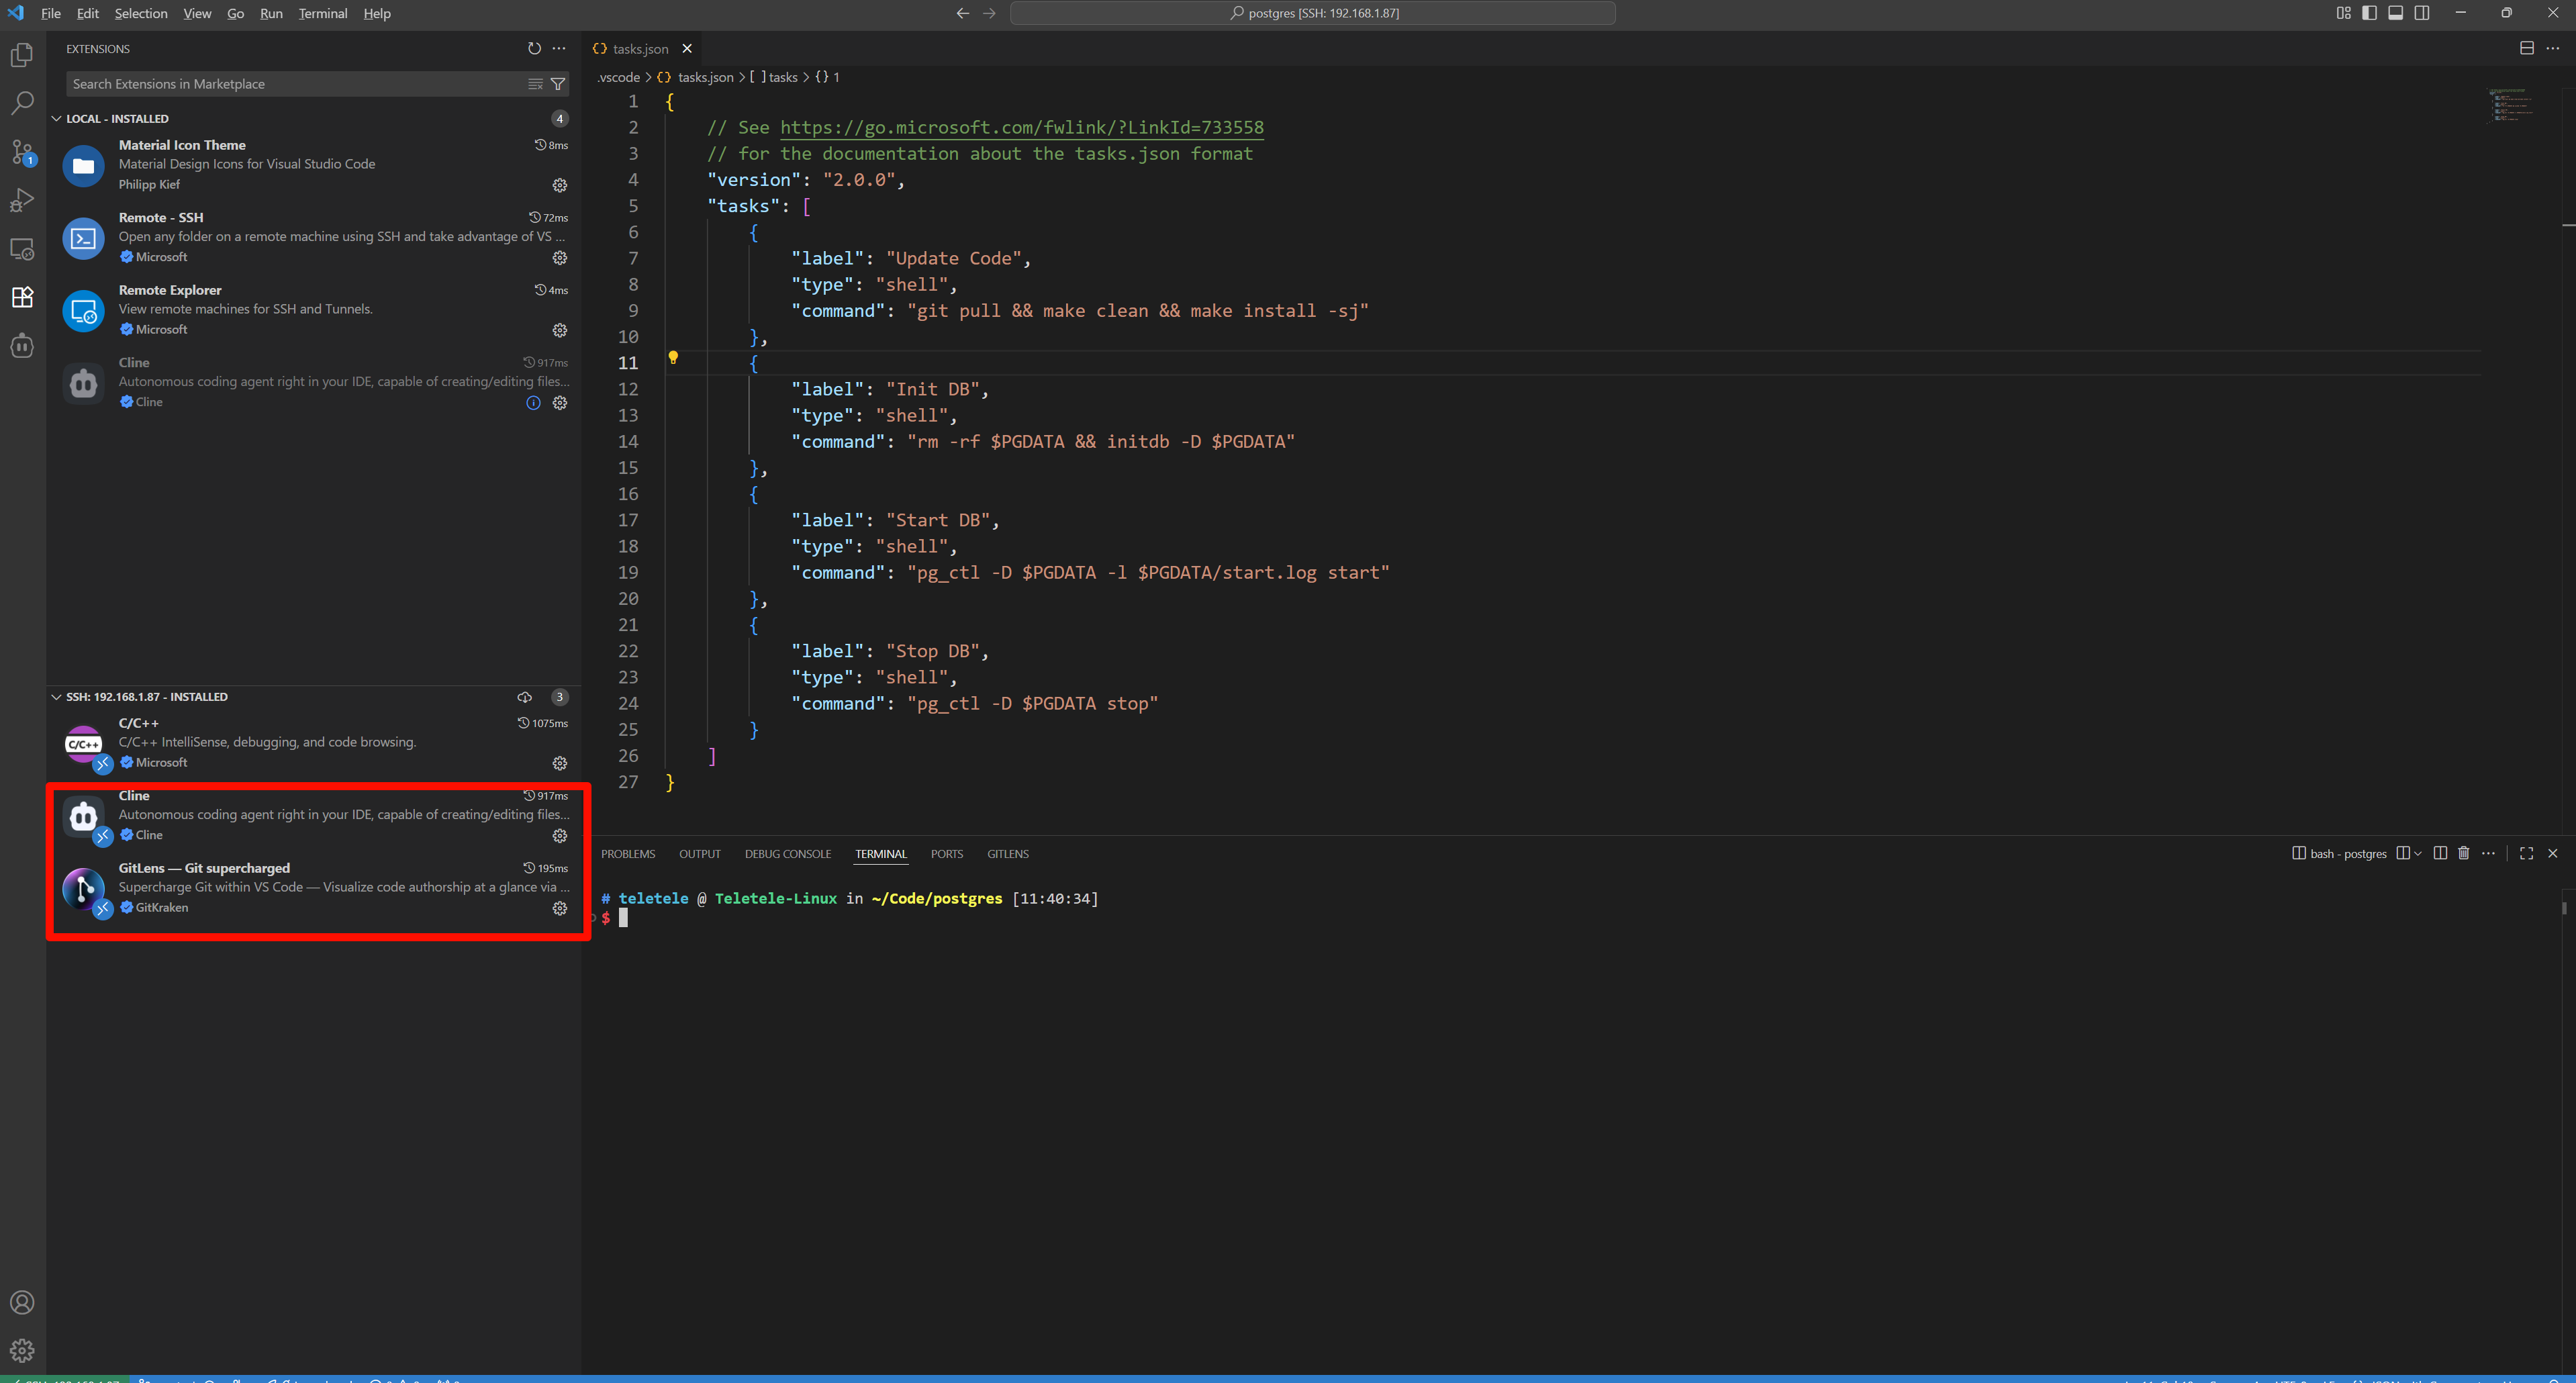Customize layout button in title bar
The image size is (2576, 1383).
click(x=2343, y=13)
